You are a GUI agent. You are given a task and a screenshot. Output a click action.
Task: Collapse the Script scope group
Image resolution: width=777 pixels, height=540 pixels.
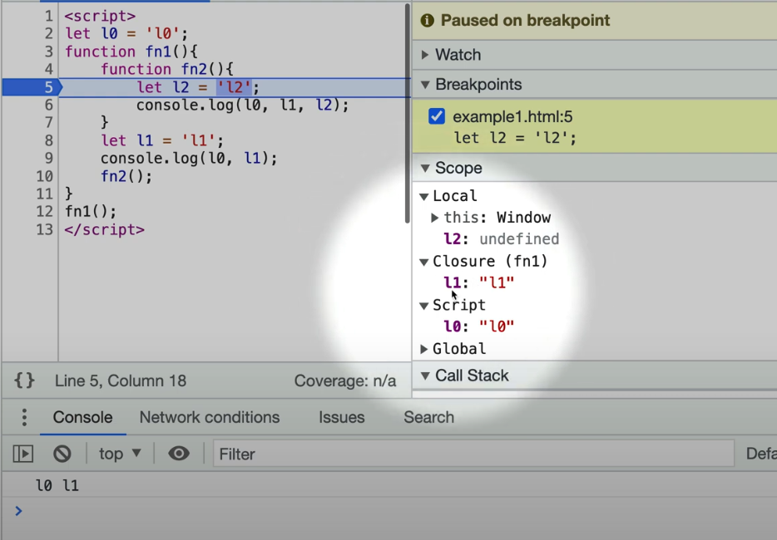click(423, 306)
